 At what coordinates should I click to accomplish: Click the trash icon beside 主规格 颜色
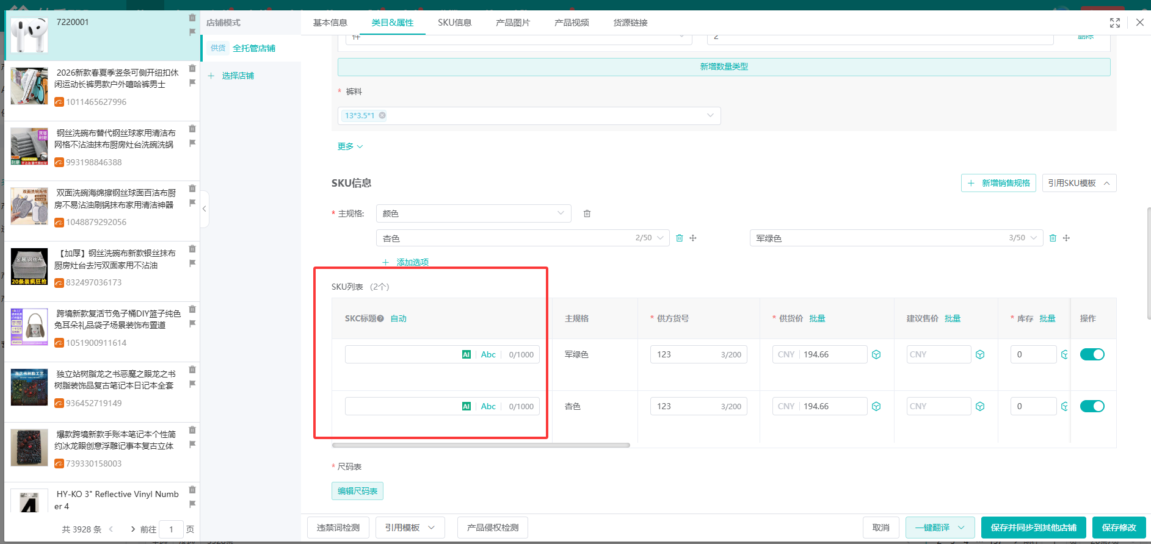(x=587, y=213)
